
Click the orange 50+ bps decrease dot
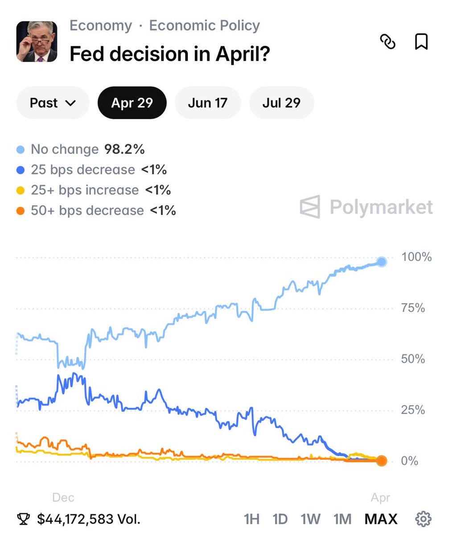(21, 211)
